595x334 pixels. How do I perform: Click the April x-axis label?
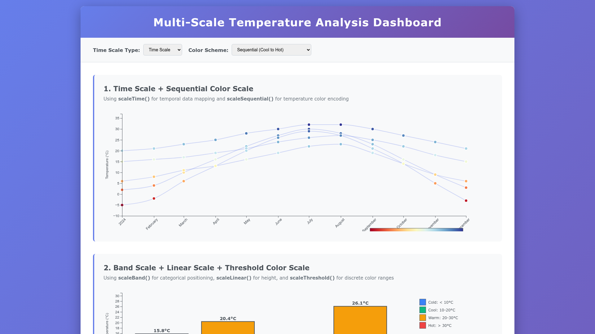216,221
